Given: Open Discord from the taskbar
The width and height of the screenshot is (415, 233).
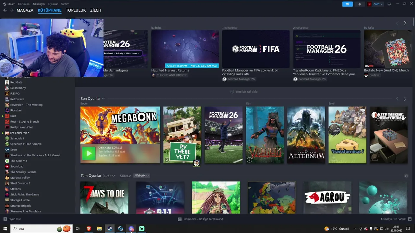Looking at the screenshot, I should point(131,229).
